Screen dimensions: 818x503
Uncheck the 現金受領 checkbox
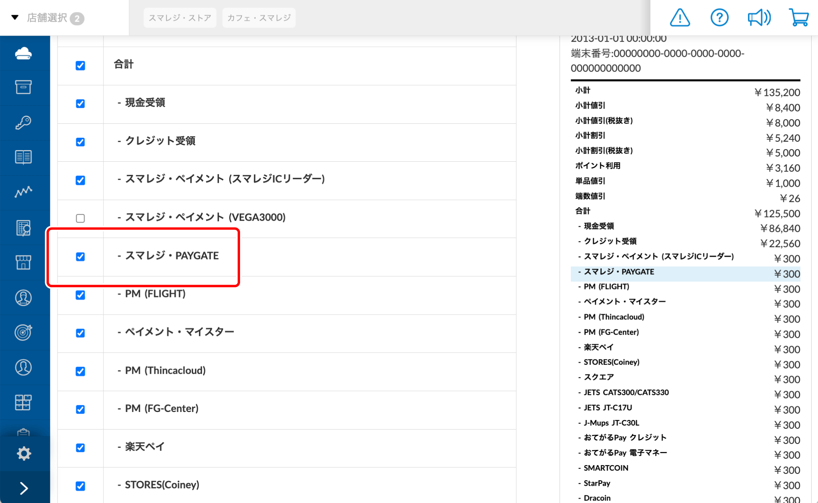coord(80,104)
